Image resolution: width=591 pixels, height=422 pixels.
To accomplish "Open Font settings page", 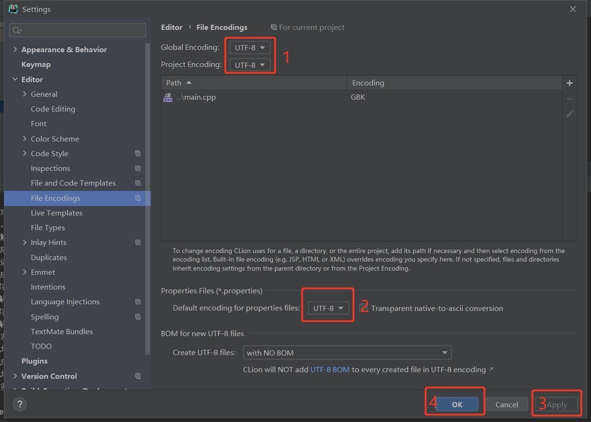I will pyautogui.click(x=38, y=123).
